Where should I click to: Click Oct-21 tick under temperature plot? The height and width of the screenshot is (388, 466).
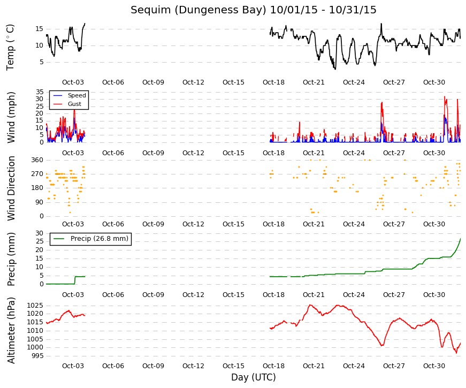point(314,82)
